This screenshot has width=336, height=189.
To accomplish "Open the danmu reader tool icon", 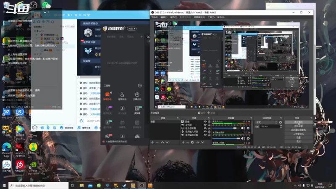I will coord(137,110).
